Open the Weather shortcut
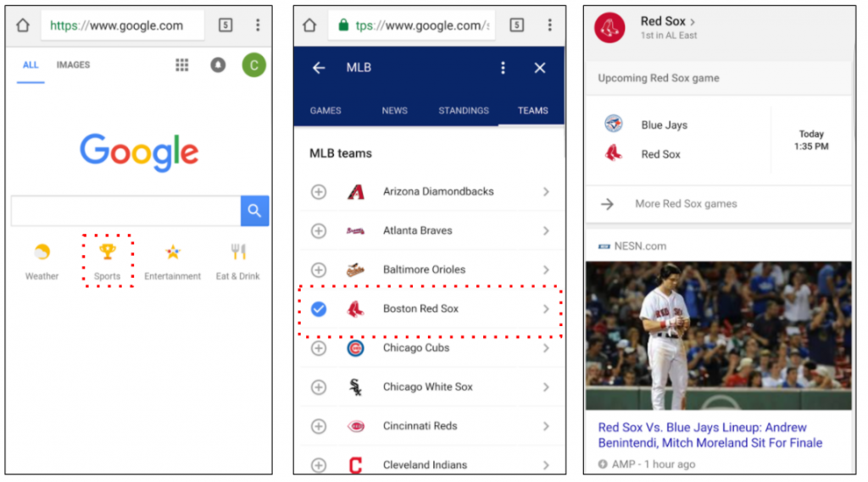Image resolution: width=868 pixels, height=482 pixels. pos(42,261)
